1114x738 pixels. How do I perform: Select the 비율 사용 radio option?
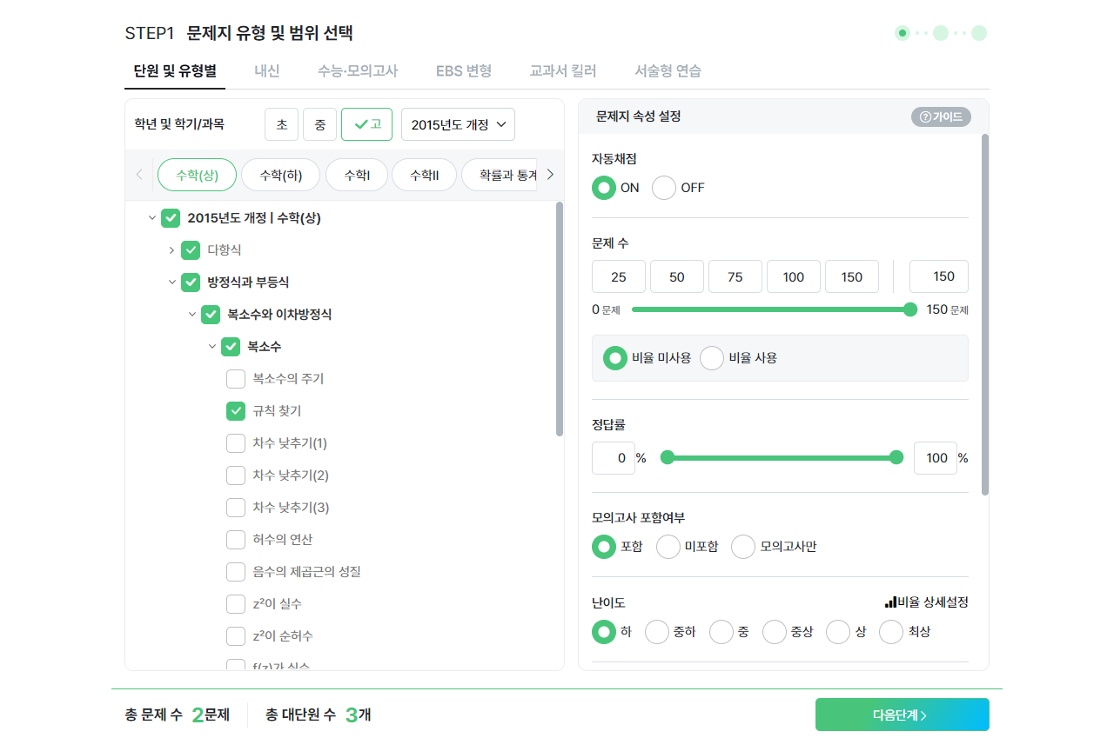[712, 358]
